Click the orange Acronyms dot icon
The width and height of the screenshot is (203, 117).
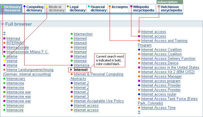[x=110, y=6]
